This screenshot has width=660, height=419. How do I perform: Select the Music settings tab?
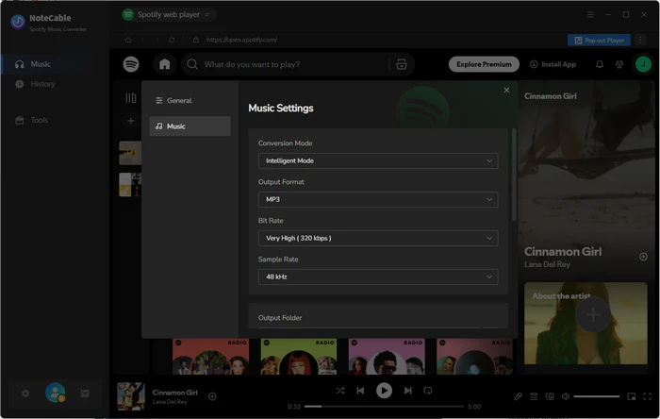190,126
